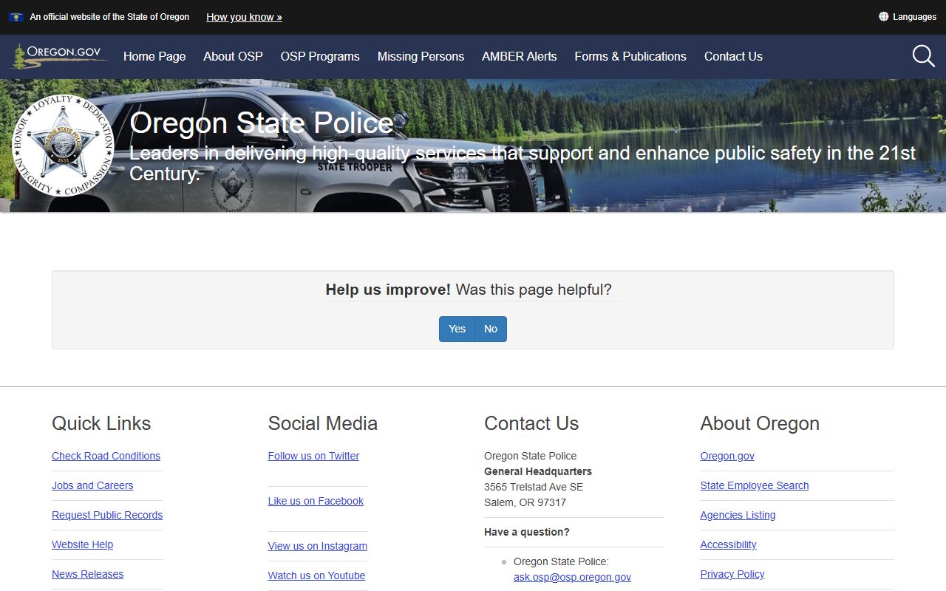Open the site search magnifier icon
Viewport: 946px width, 591px height.
[923, 56]
